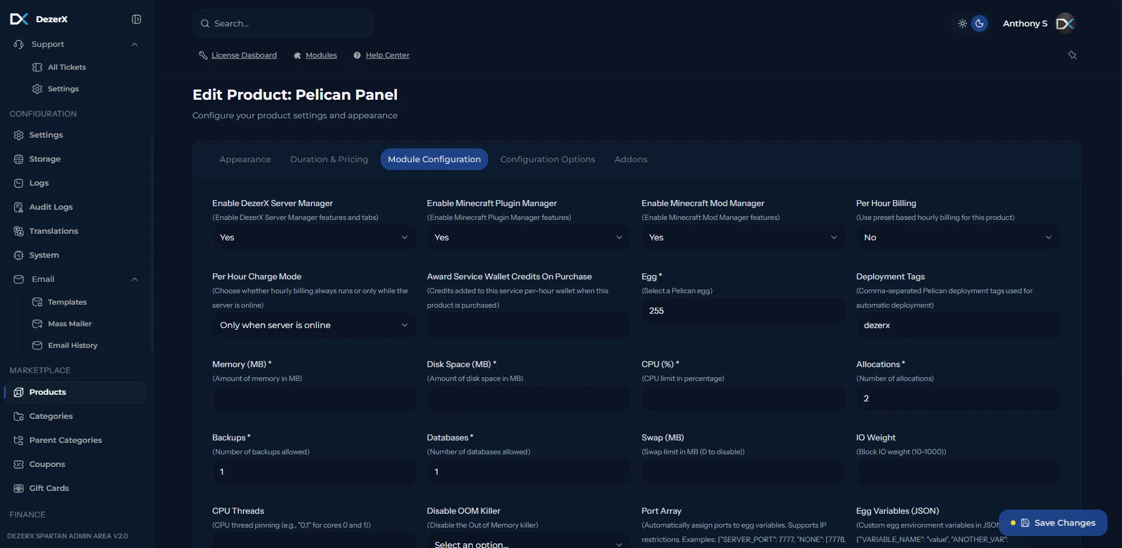Collapse the Email section chevron

(135, 279)
